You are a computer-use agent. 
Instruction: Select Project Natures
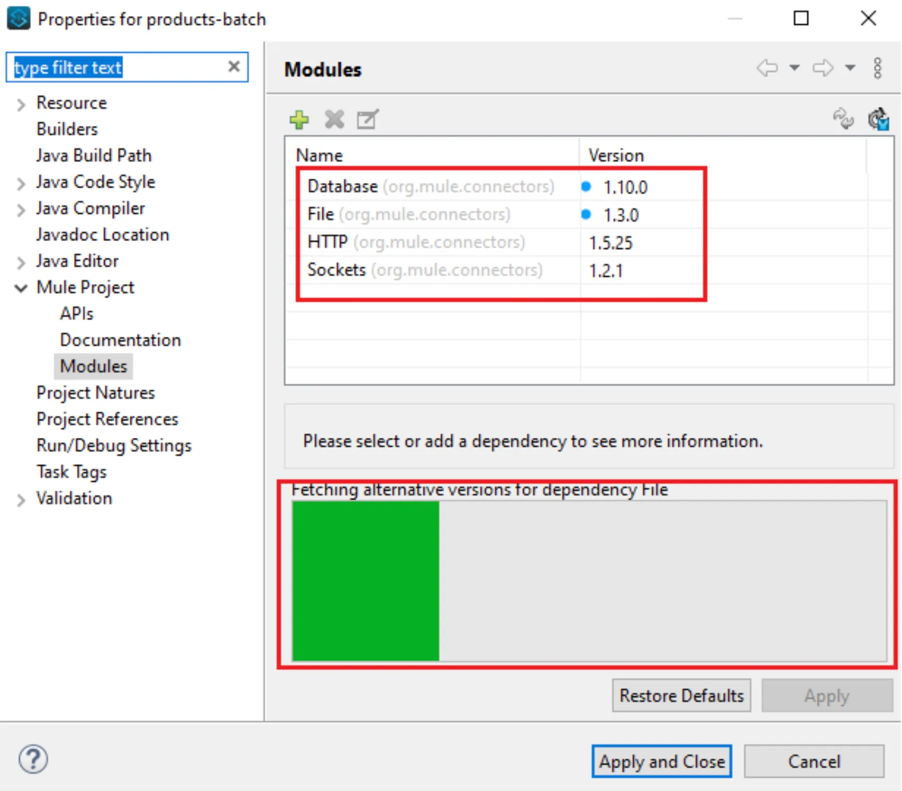click(95, 393)
